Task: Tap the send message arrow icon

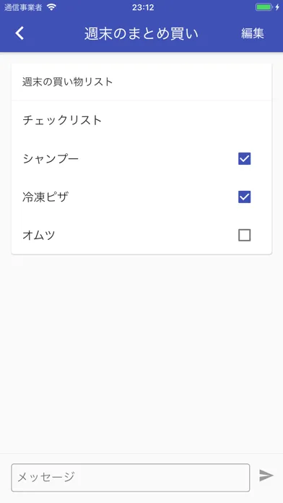Action: (x=266, y=476)
